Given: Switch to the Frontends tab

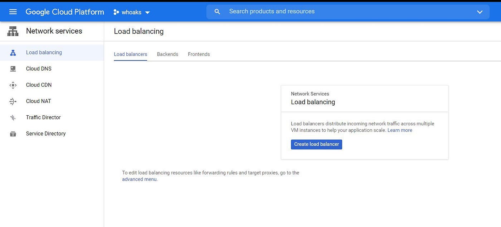Looking at the screenshot, I should (199, 54).
